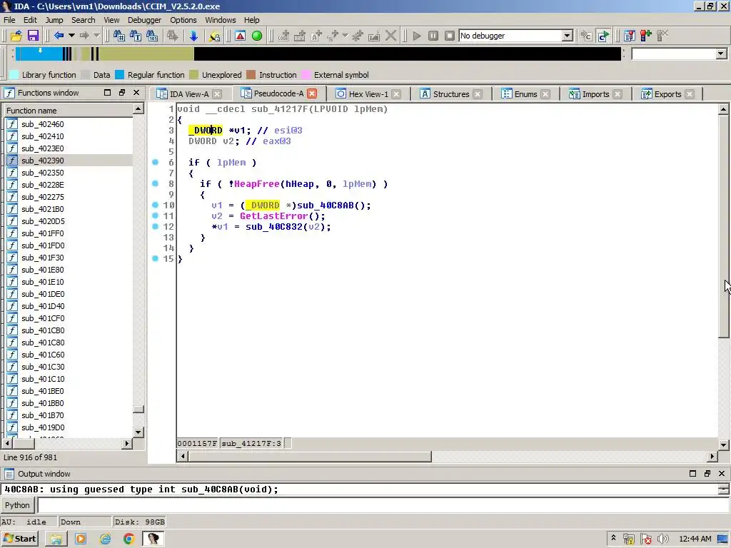The height and width of the screenshot is (548, 731).
Task: Search for immediate value binoculars icon
Action: (119, 36)
